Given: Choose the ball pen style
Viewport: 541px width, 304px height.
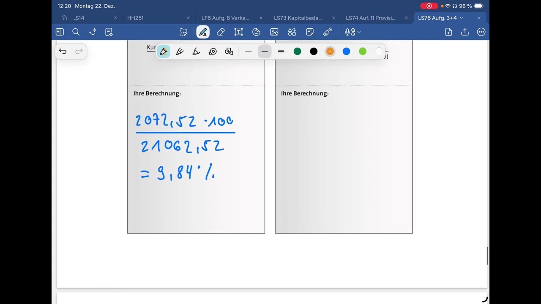Looking at the screenshot, I should 180,52.
